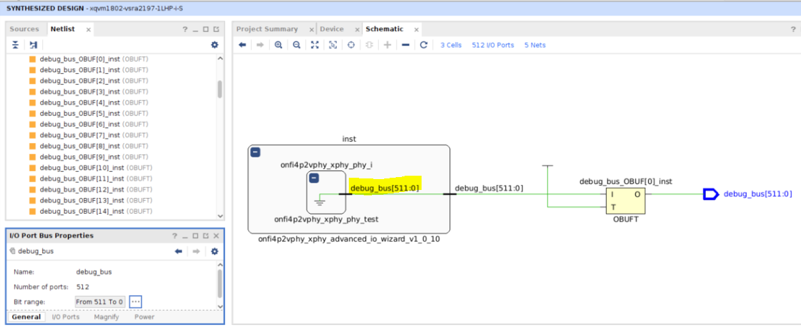Collapse the onfi4p2vphy_xphy_phy_i inner block

pos(314,178)
